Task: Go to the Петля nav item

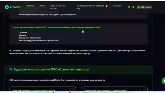Action: [42, 6]
